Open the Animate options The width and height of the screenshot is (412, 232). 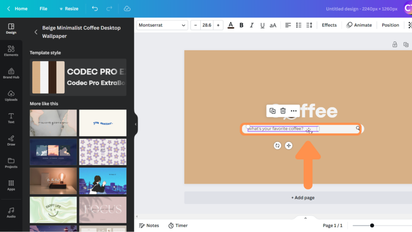359,25
